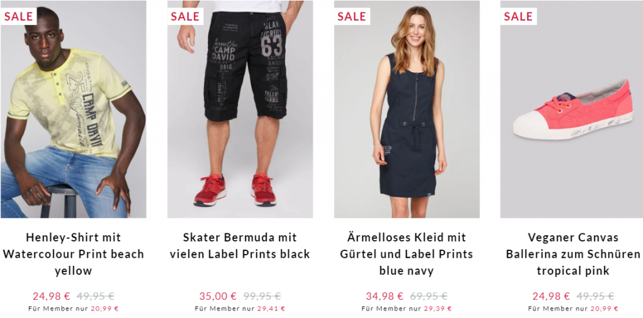The height and width of the screenshot is (318, 643).
Task: Open Skater Bermuda mit vielen Label Prints link
Action: pyautogui.click(x=240, y=246)
